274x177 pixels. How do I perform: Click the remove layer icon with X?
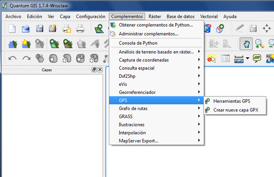click(x=39, y=43)
